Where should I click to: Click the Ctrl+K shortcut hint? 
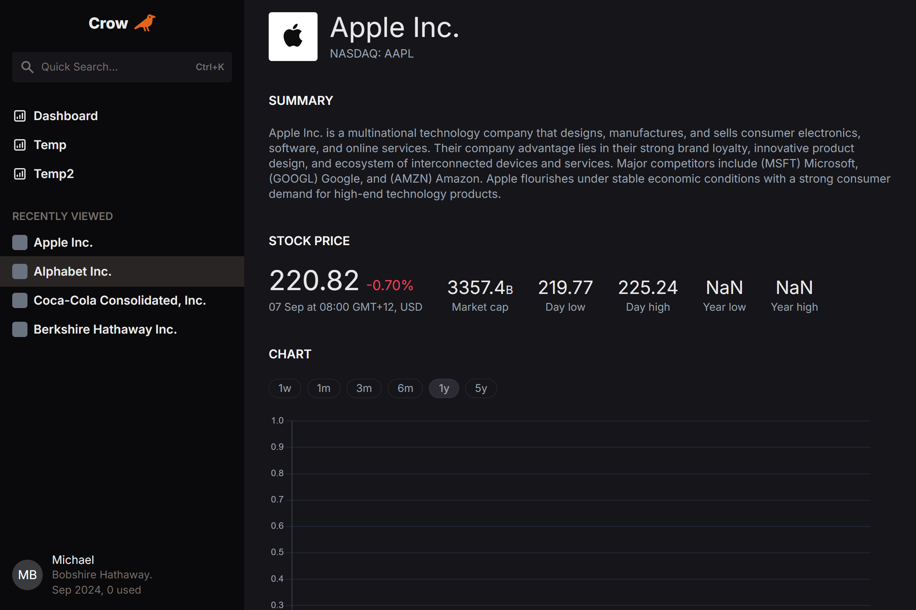click(x=210, y=67)
